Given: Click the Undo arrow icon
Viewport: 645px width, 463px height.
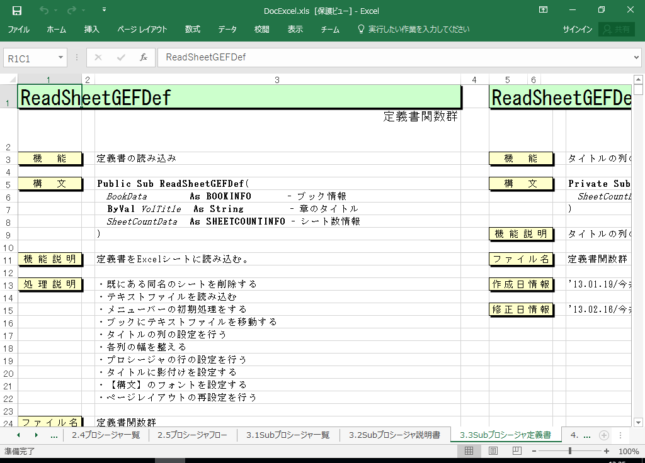Looking at the screenshot, I should [43, 10].
